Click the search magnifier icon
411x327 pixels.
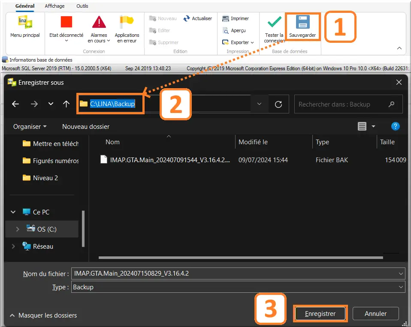coord(391,104)
